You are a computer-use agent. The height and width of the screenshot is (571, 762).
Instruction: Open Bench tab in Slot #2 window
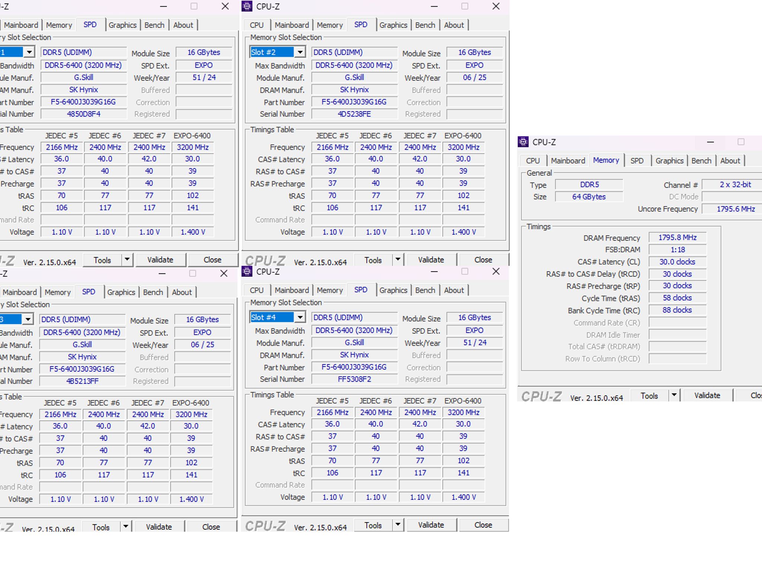tap(425, 25)
